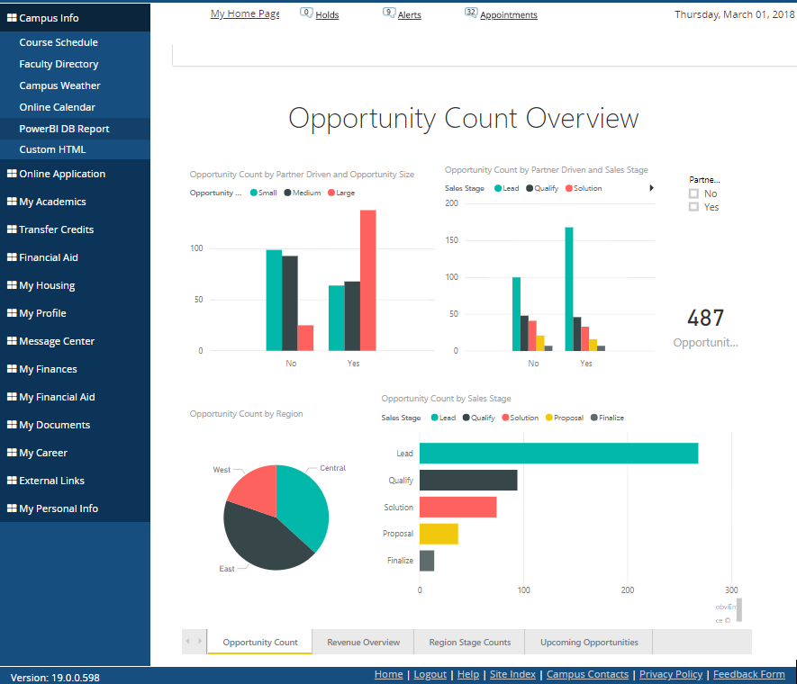Click the Holds count bubble icon

coord(306,13)
